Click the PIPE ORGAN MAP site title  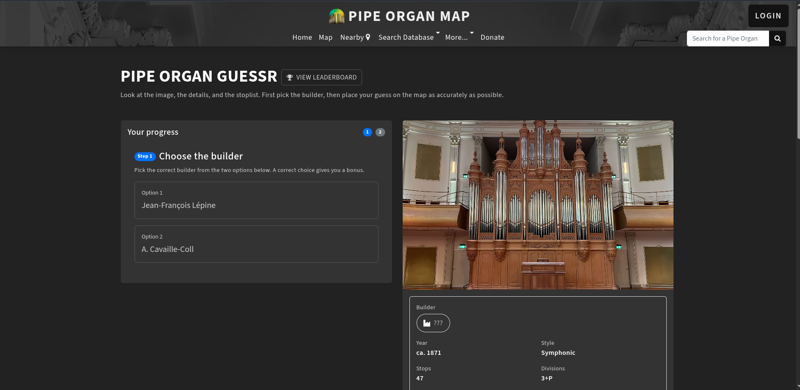(x=409, y=16)
